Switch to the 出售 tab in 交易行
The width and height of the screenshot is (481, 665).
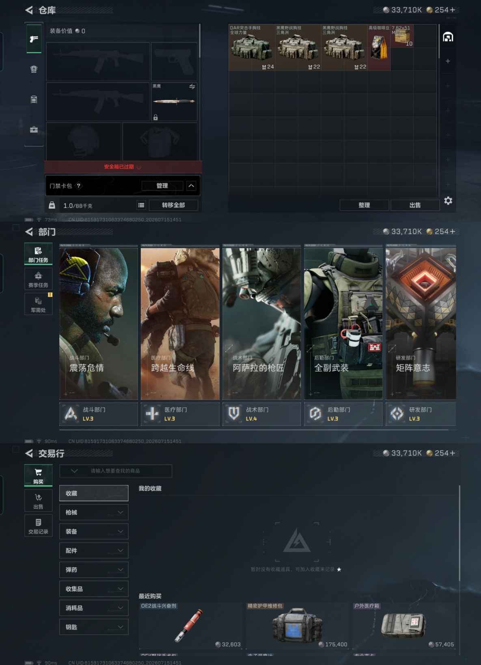coord(38,501)
